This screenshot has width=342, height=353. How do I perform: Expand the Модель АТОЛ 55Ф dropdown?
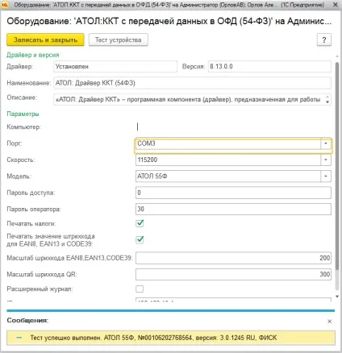326,176
